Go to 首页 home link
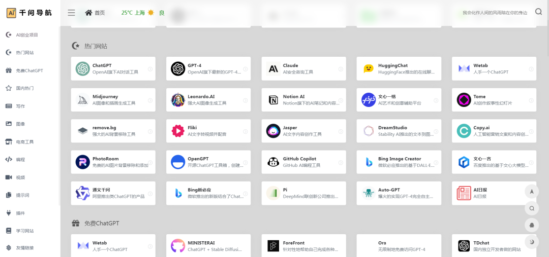This screenshot has width=549, height=257. tap(95, 13)
